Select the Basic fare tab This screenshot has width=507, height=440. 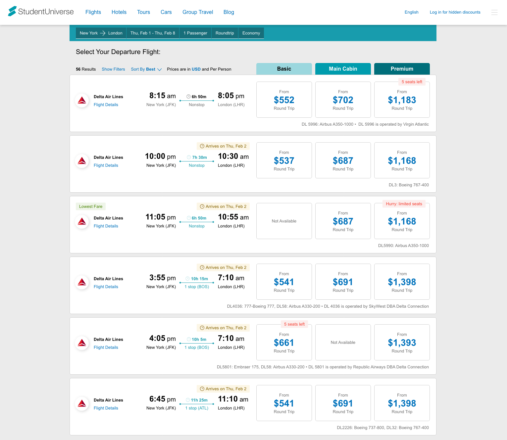click(284, 69)
